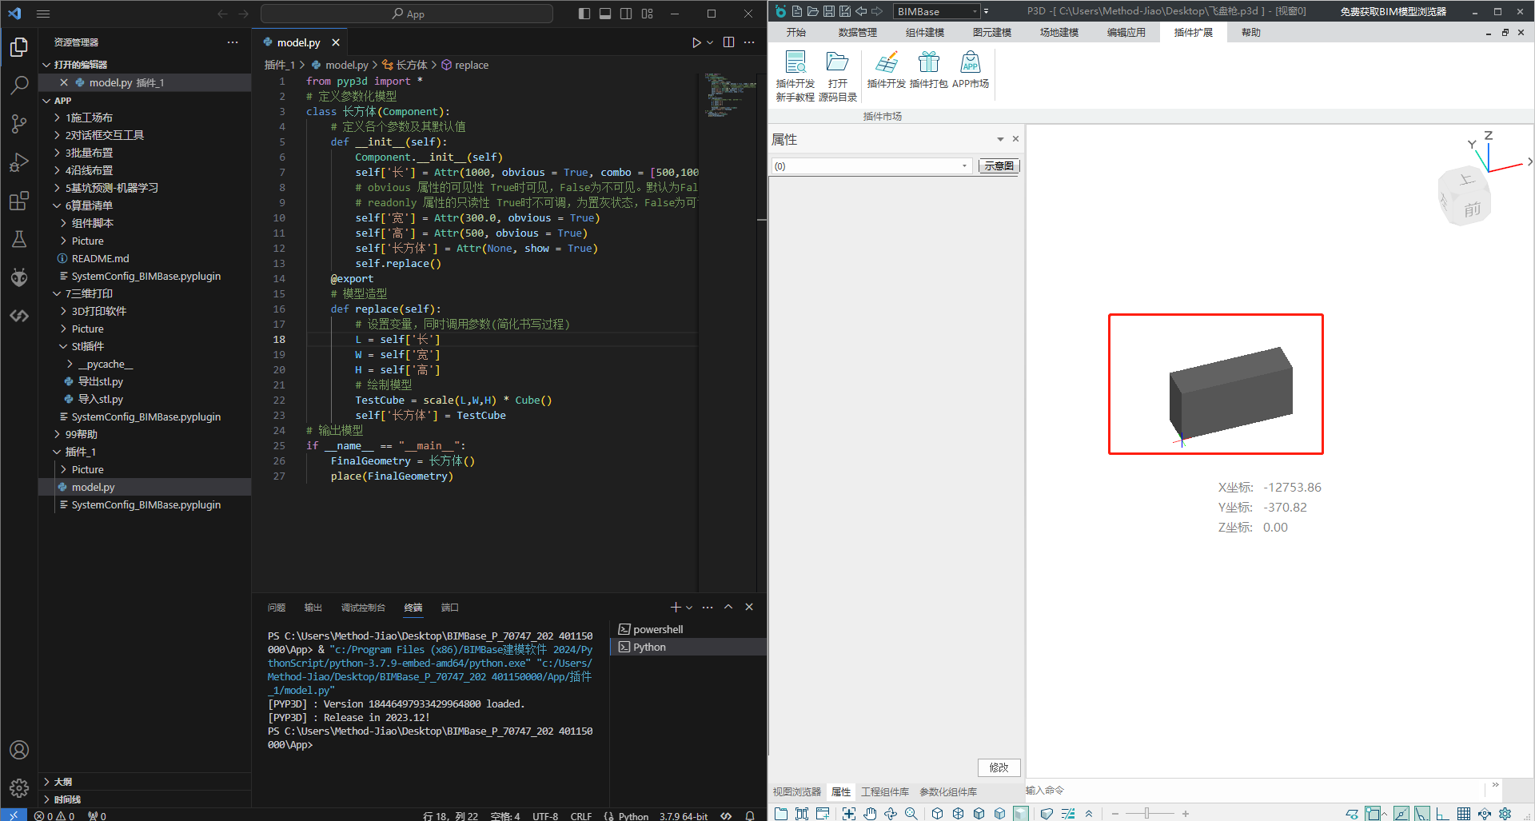Open Search in the VS Code activity bar
Viewport: 1535px width, 821px height.
(x=19, y=85)
